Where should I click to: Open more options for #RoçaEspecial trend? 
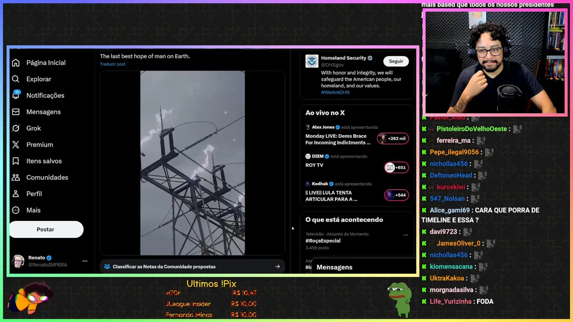(x=406, y=235)
